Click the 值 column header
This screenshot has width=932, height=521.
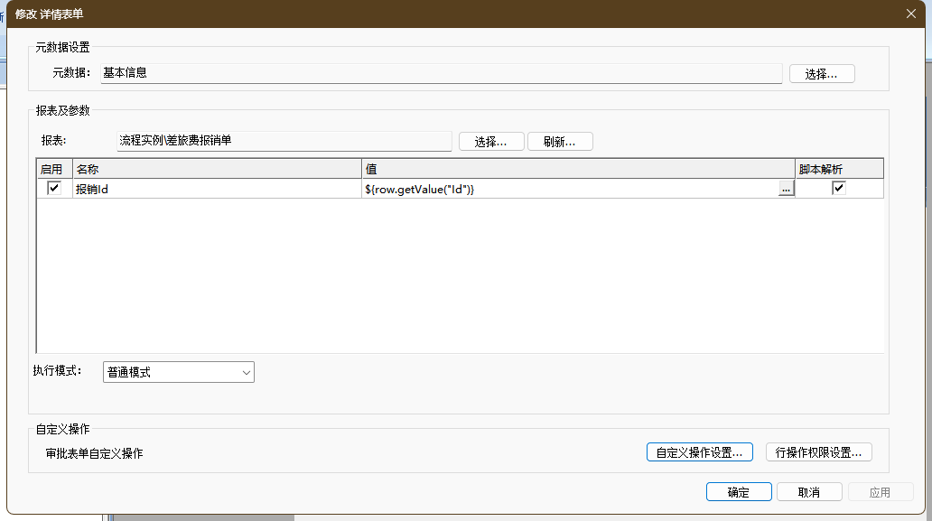click(578, 169)
